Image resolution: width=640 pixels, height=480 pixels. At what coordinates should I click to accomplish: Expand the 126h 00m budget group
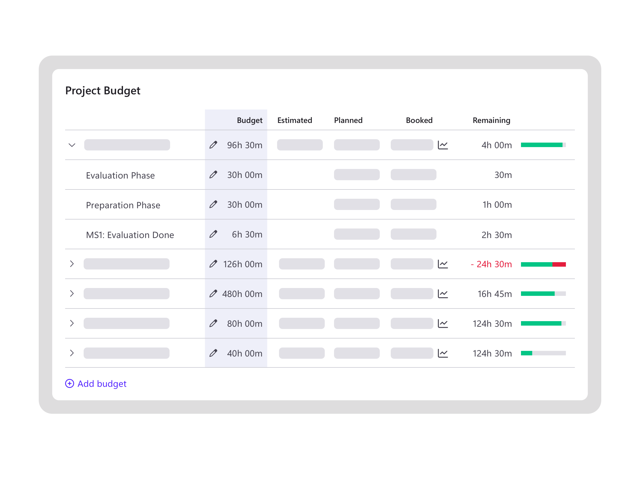[72, 264]
